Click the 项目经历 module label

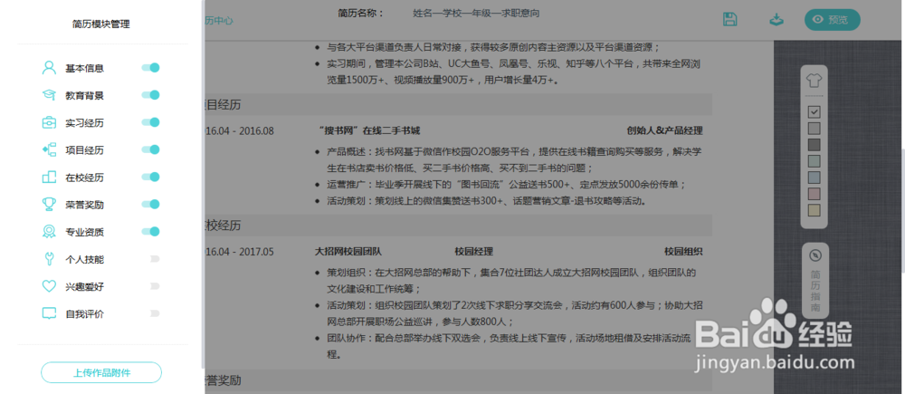[x=85, y=150]
